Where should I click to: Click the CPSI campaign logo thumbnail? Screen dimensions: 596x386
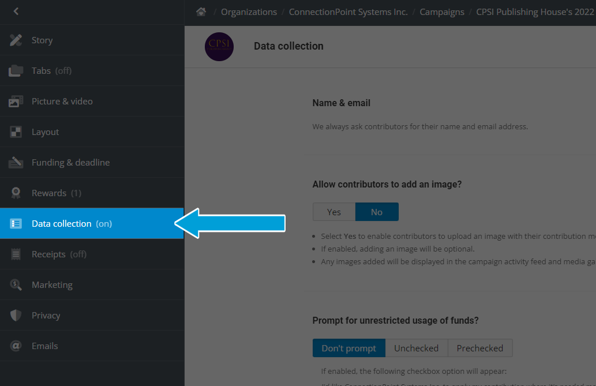tap(219, 46)
